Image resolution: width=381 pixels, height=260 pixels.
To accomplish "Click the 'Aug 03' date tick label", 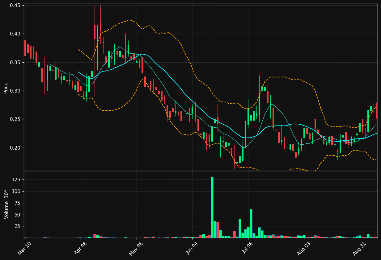I will (304, 248).
